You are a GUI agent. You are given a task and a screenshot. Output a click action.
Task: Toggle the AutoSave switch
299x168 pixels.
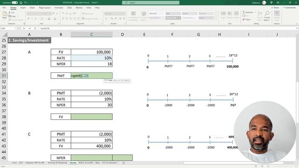tap(14, 3)
